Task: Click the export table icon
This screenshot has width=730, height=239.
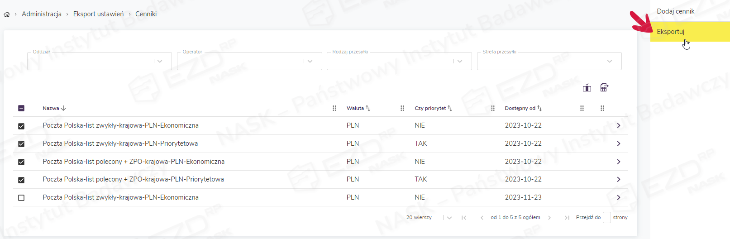Action: [x=604, y=88]
